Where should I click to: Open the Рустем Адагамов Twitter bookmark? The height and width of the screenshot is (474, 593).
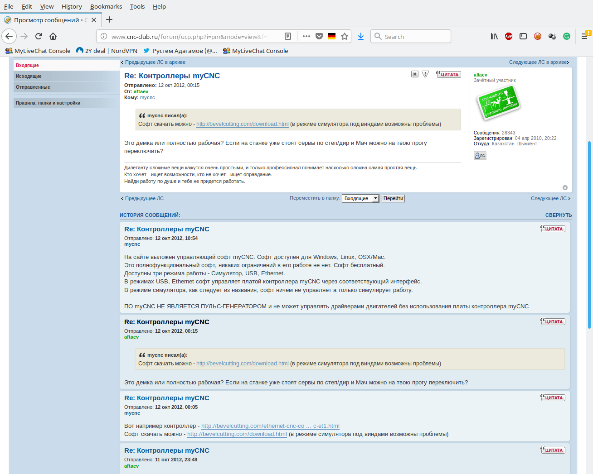(x=180, y=51)
